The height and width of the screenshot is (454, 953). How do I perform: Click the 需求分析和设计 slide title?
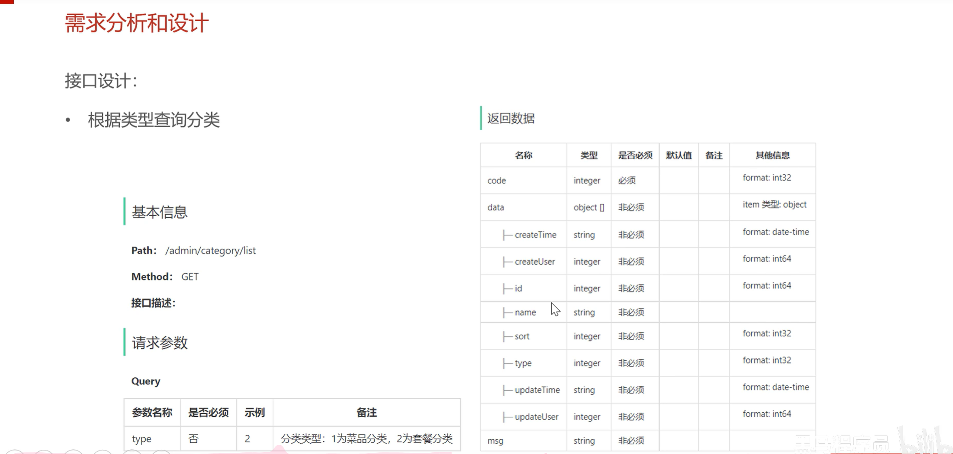(137, 23)
